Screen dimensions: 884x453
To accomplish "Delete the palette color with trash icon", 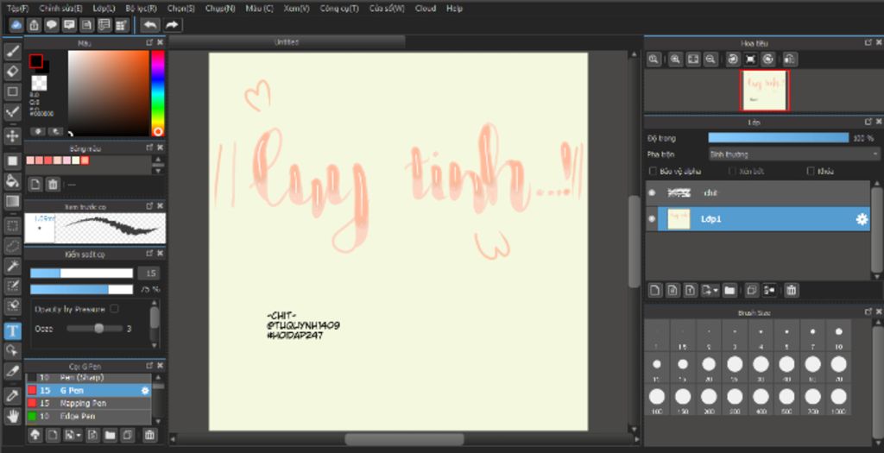I will (x=53, y=185).
